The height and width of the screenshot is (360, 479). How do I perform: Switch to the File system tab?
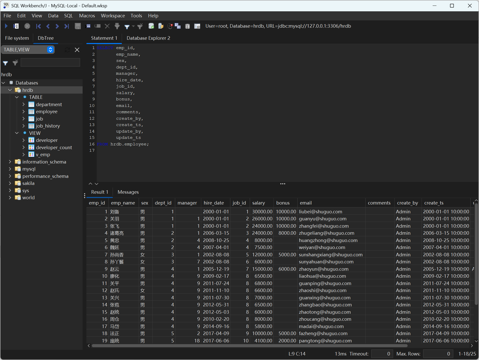pos(17,38)
